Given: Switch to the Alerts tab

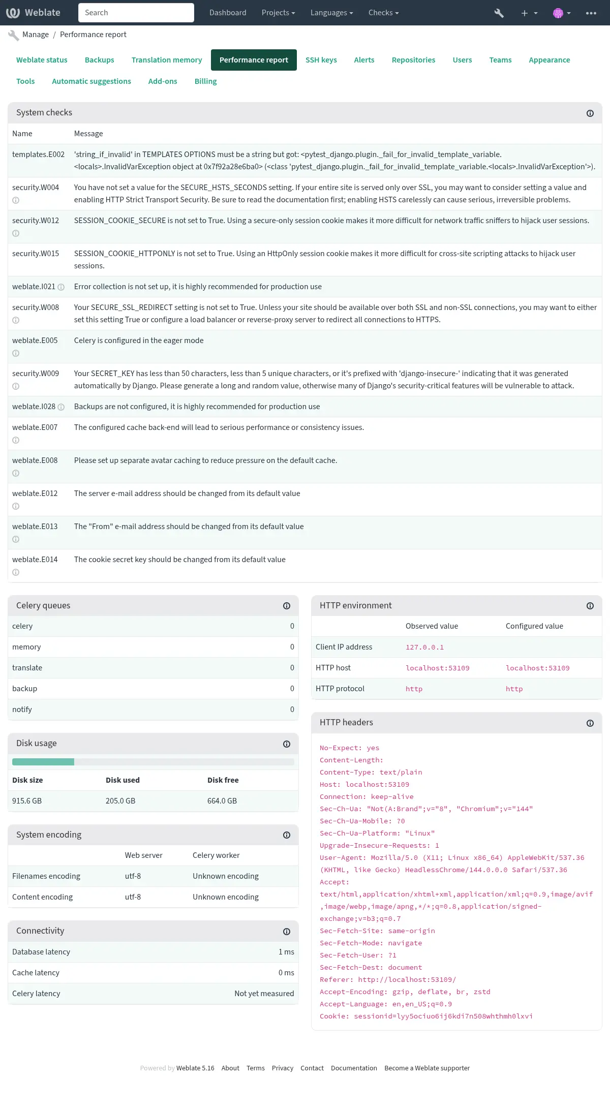Looking at the screenshot, I should pos(364,60).
